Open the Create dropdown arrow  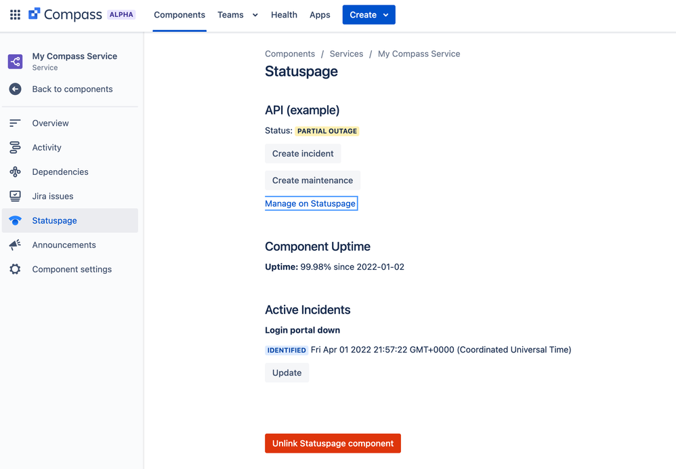click(386, 15)
